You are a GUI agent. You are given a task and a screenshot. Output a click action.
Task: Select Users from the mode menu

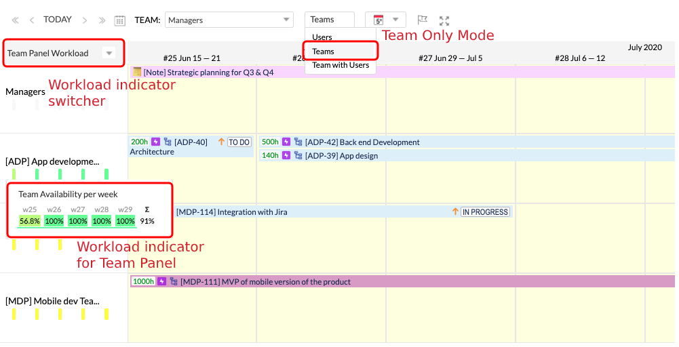click(322, 37)
